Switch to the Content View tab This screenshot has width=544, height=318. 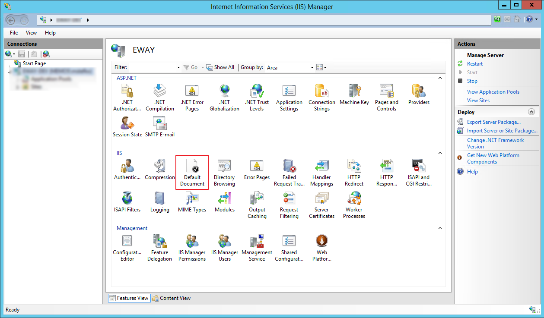tap(171, 298)
